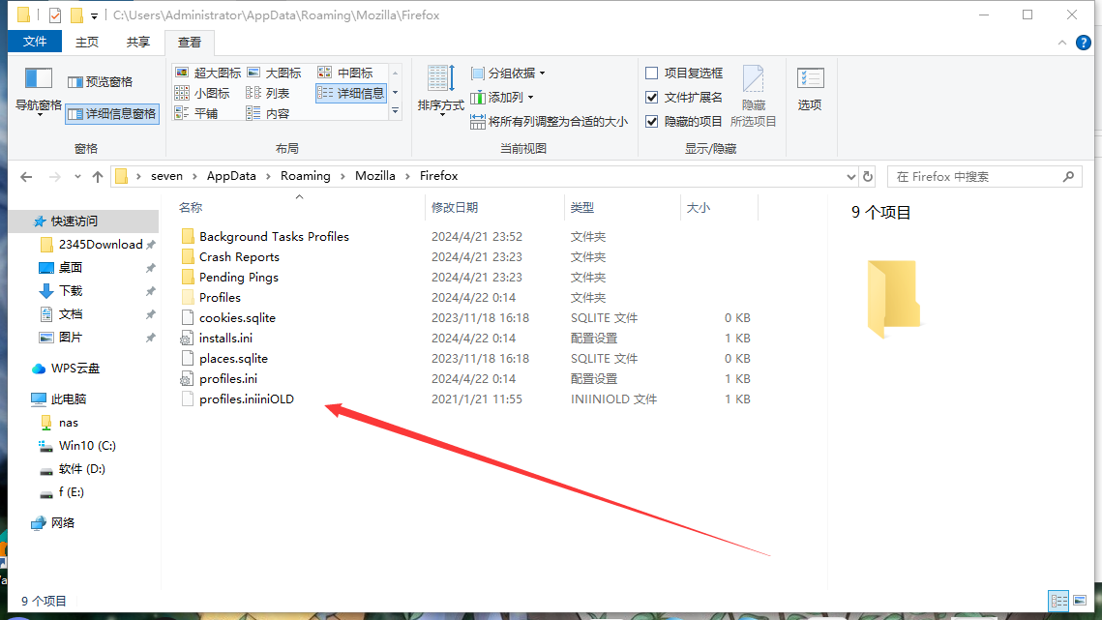Viewport: 1102px width, 620px height.
Task: Open WPS云盘 in sidebar
Action: tap(75, 368)
